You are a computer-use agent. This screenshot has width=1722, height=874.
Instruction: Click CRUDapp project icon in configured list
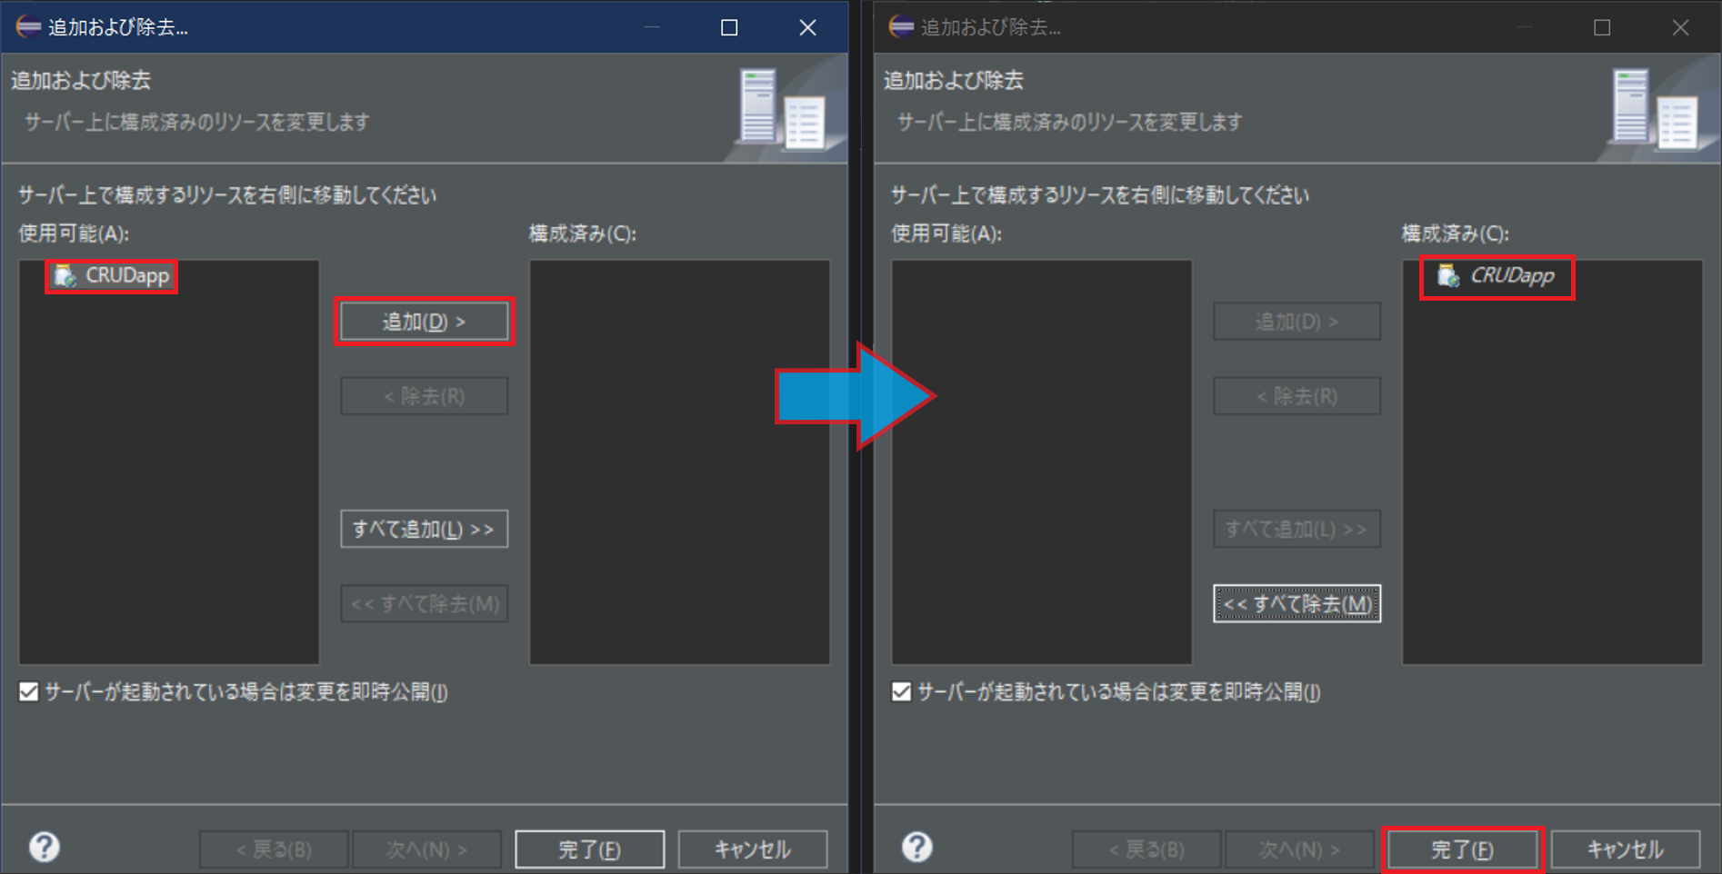point(1447,275)
